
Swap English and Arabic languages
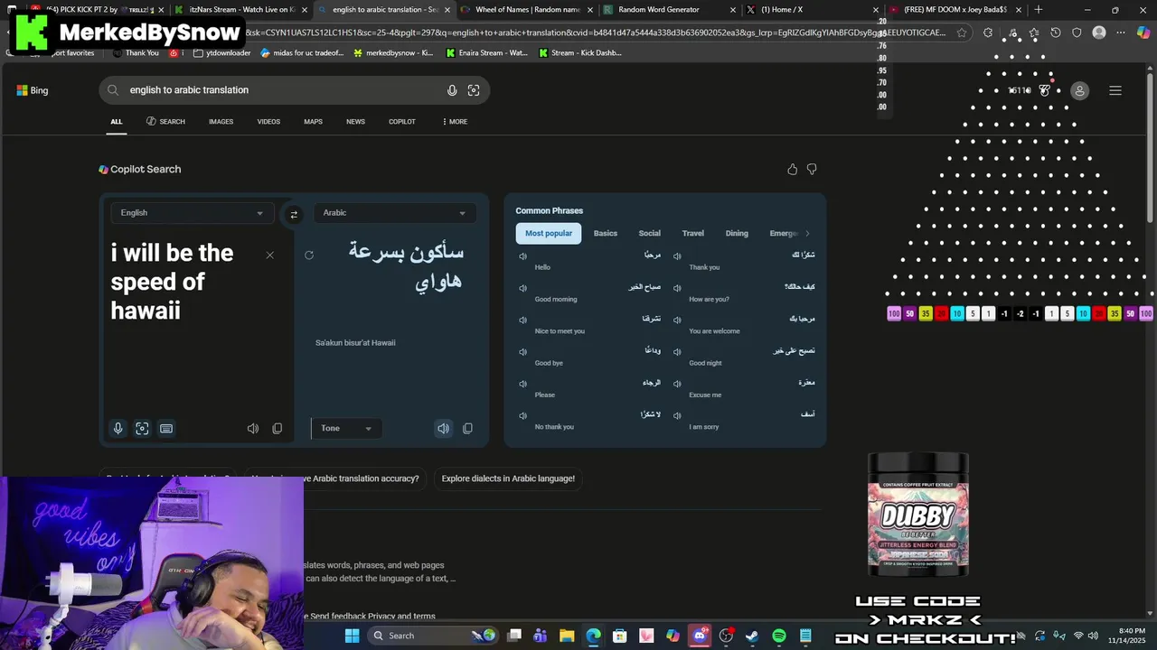294,214
